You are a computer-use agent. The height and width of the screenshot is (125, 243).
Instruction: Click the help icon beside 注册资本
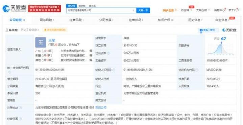pyautogui.click(x=108, y=53)
